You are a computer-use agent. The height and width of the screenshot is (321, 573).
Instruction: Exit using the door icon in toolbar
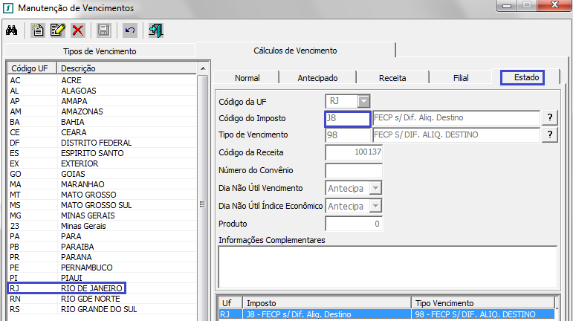[156, 30]
